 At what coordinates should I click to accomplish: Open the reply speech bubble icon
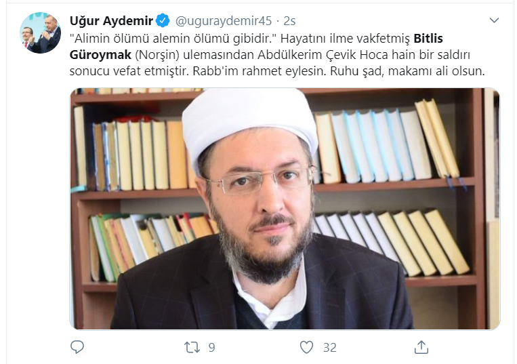(x=77, y=347)
